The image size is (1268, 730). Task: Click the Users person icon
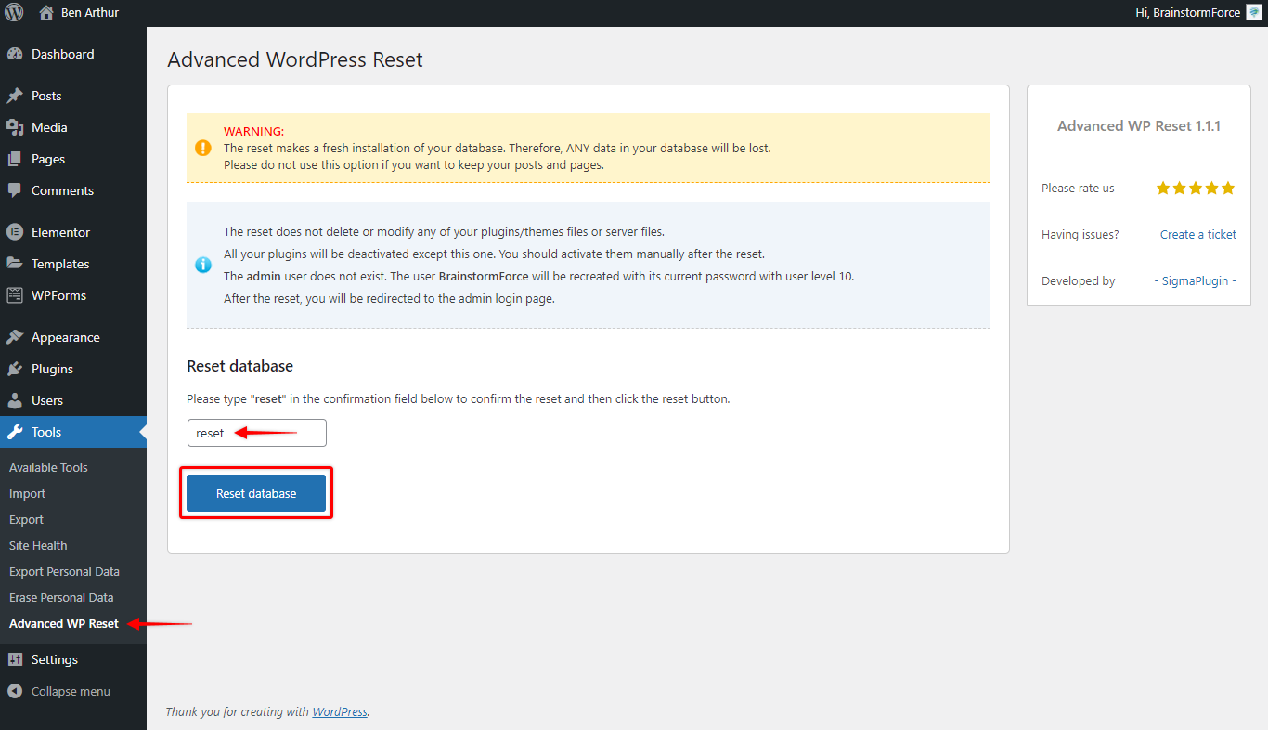[15, 400]
